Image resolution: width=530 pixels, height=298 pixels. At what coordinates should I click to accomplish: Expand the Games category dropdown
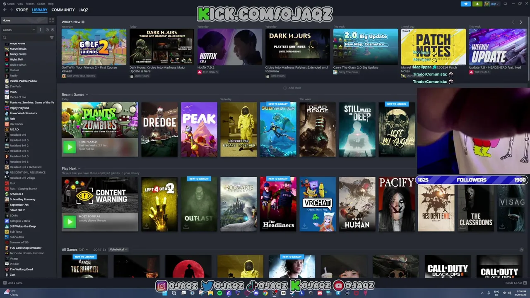[x=19, y=30]
